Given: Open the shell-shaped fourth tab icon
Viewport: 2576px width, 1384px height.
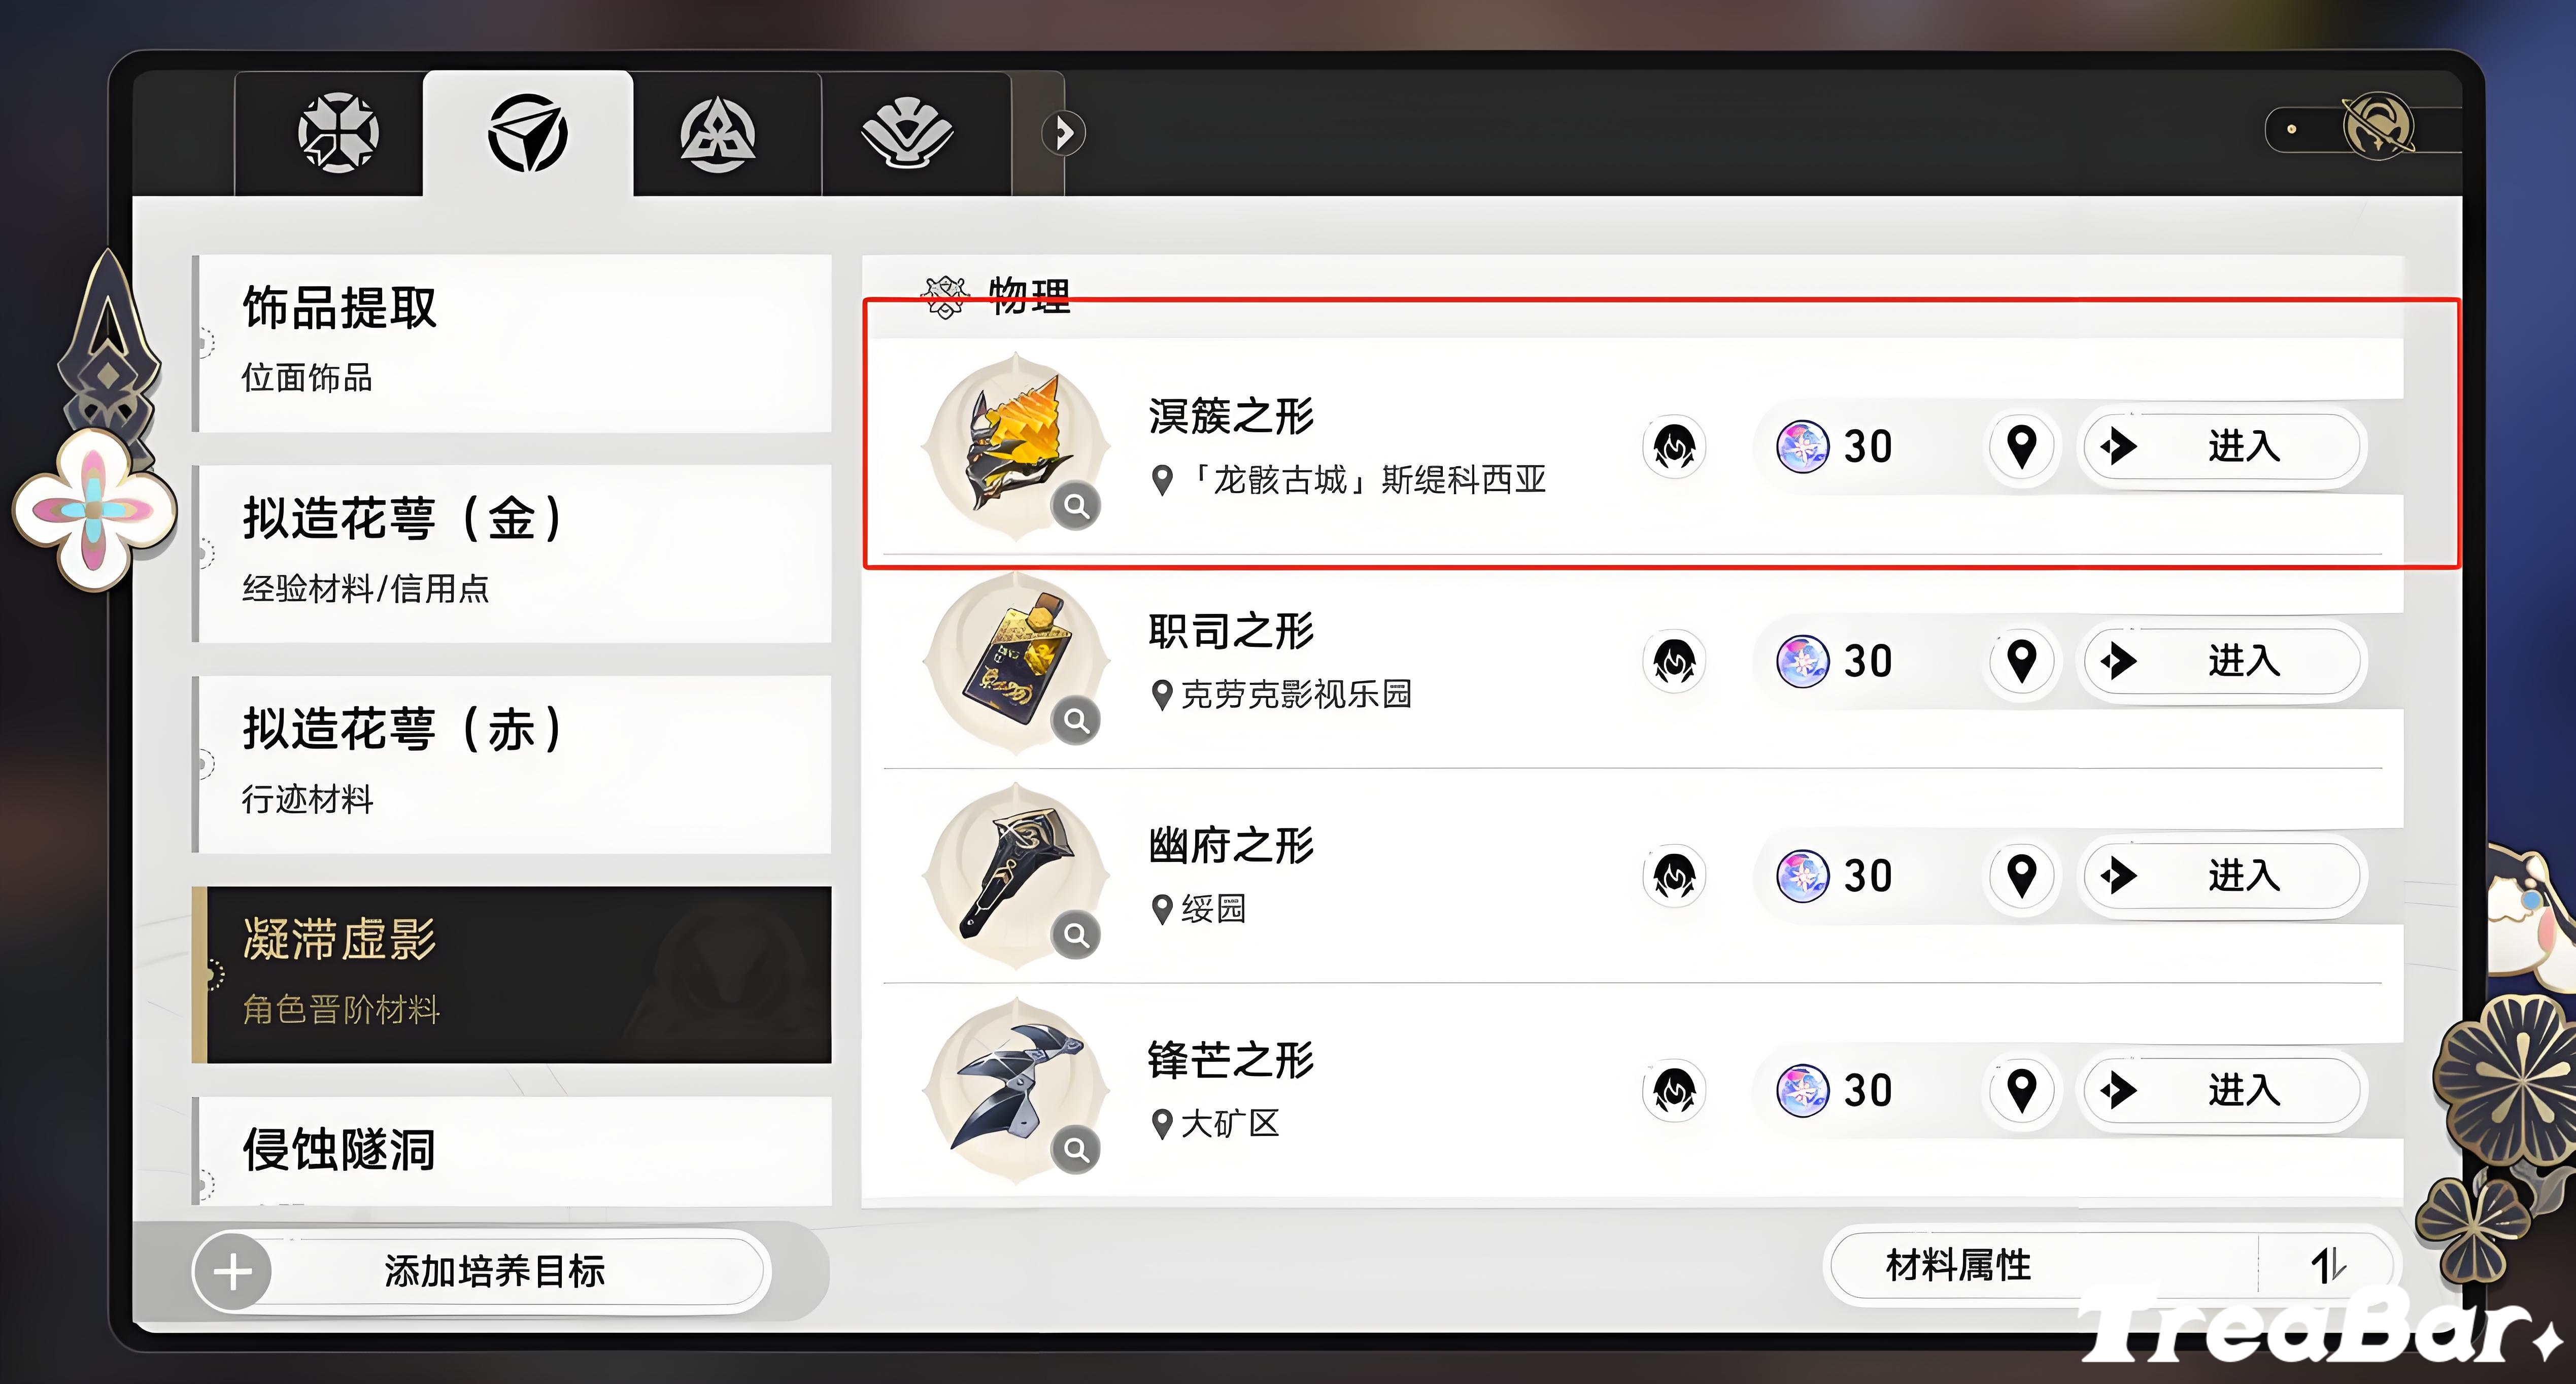Looking at the screenshot, I should pyautogui.click(x=907, y=133).
